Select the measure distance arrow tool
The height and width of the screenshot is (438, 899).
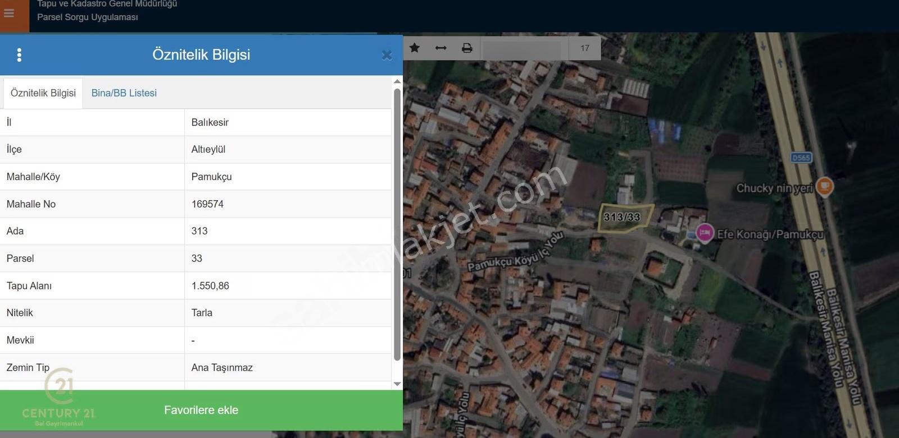tap(441, 48)
